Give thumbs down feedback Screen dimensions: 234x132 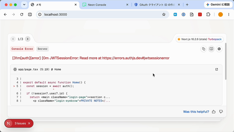tap(221, 111)
